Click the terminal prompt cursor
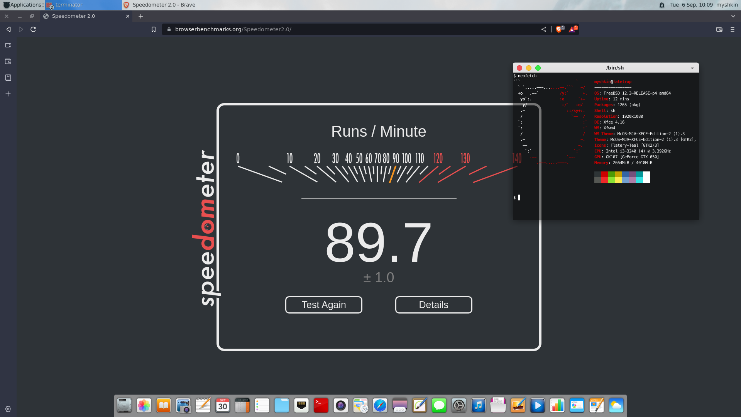 (x=519, y=197)
